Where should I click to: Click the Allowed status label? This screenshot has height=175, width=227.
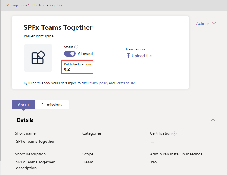[85, 54]
